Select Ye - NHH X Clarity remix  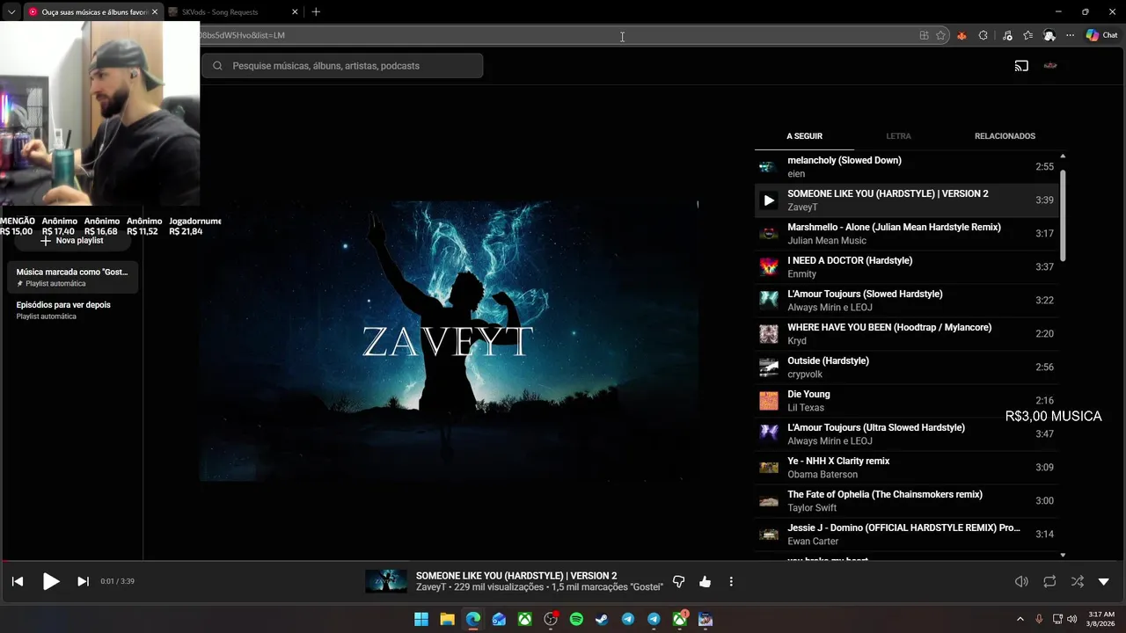(906, 468)
